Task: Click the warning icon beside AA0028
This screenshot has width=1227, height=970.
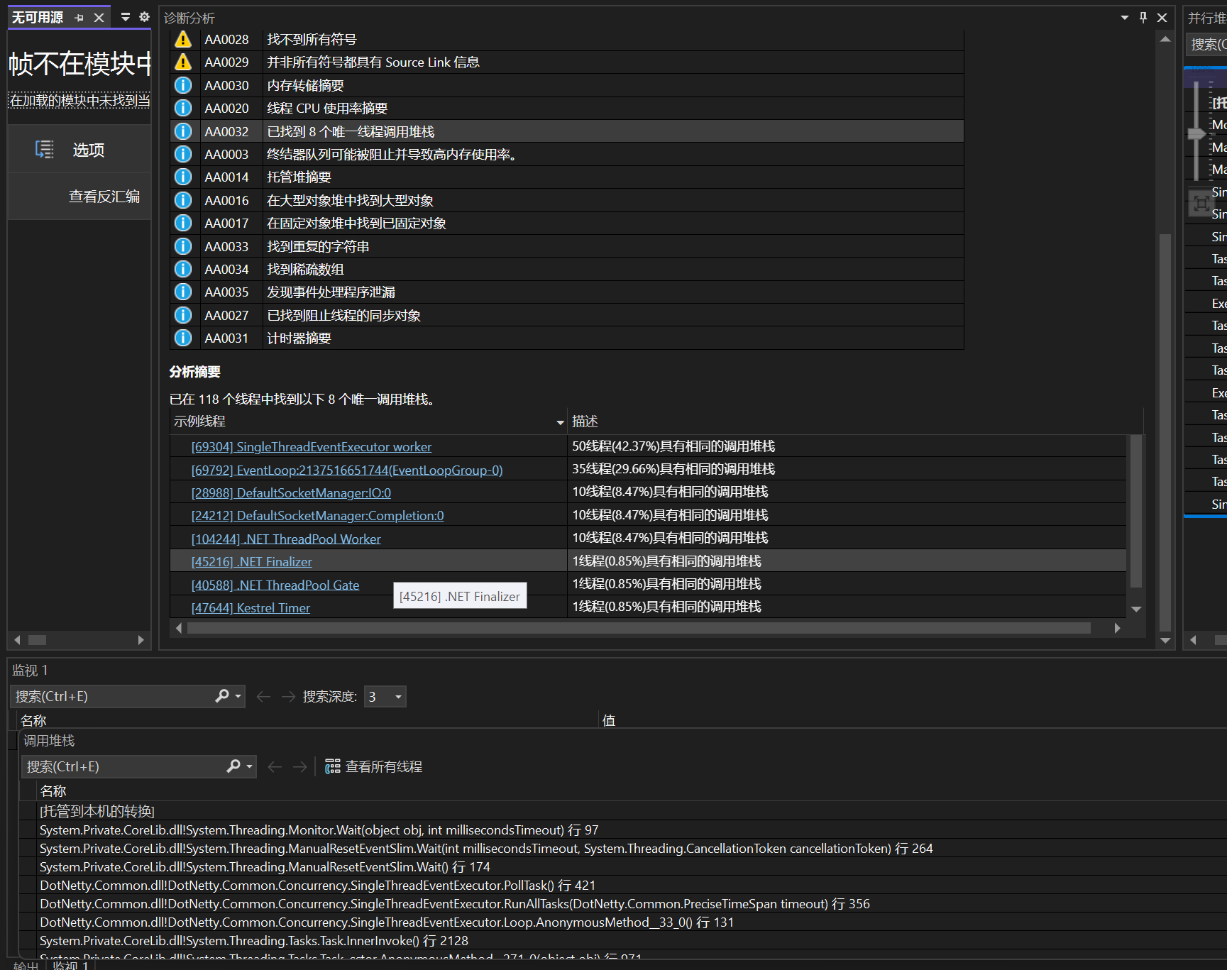Action: (x=183, y=39)
